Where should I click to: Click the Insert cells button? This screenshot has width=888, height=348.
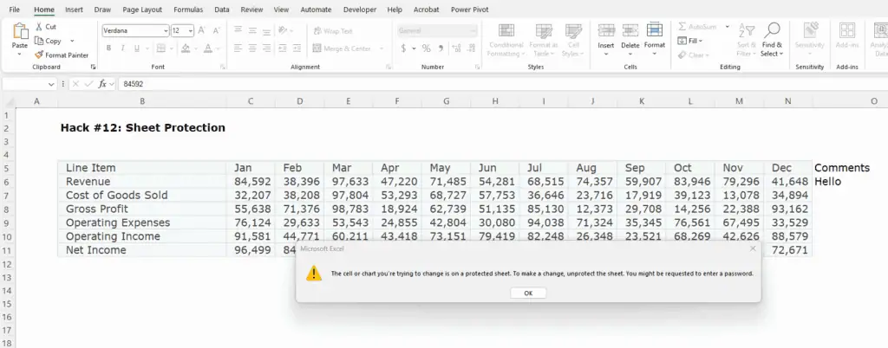[x=606, y=40]
